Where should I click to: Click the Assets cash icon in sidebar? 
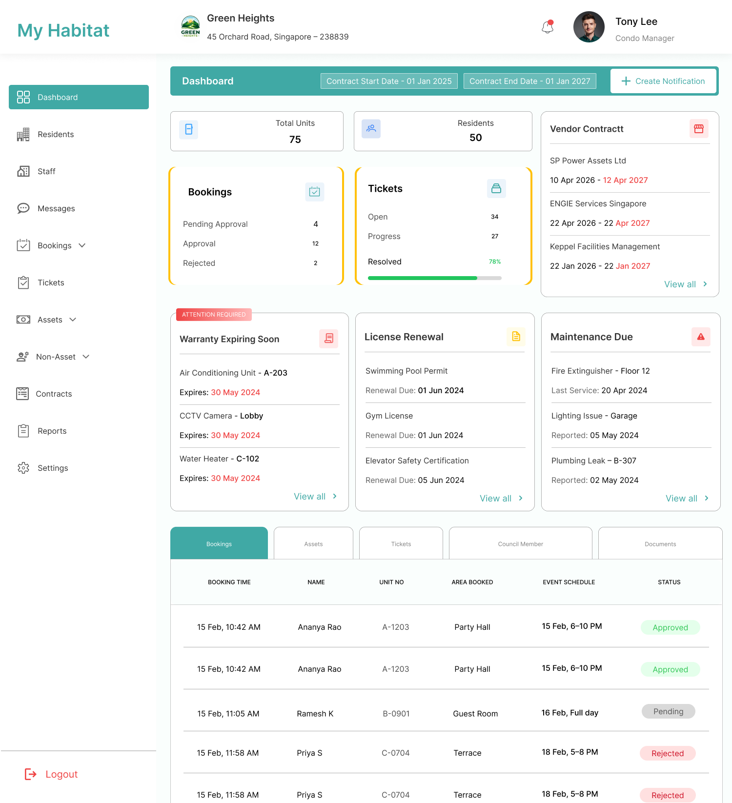click(x=23, y=320)
